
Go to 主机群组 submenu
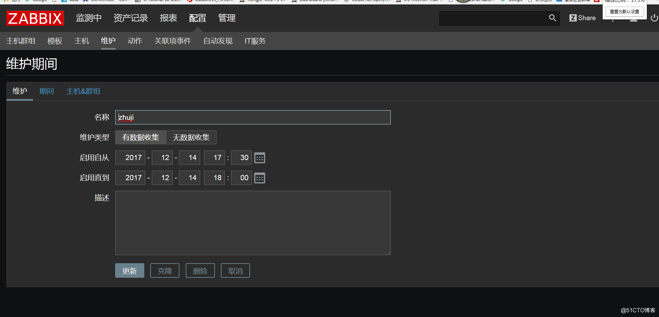point(21,41)
